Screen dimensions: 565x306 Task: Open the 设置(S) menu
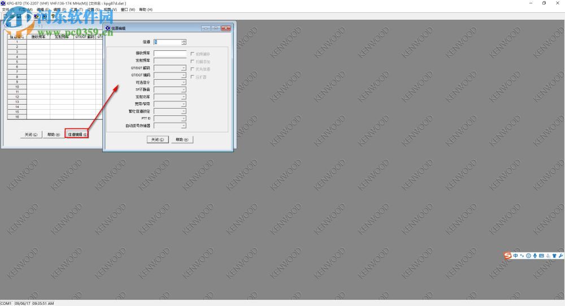pyautogui.click(x=94, y=10)
